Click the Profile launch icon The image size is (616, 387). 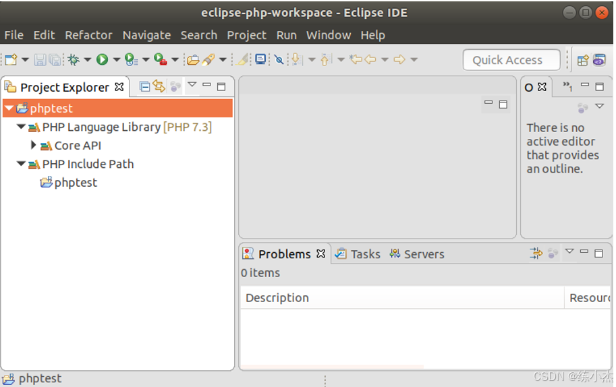131,59
